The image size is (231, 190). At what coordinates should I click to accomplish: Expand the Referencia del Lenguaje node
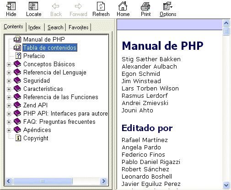9,73
